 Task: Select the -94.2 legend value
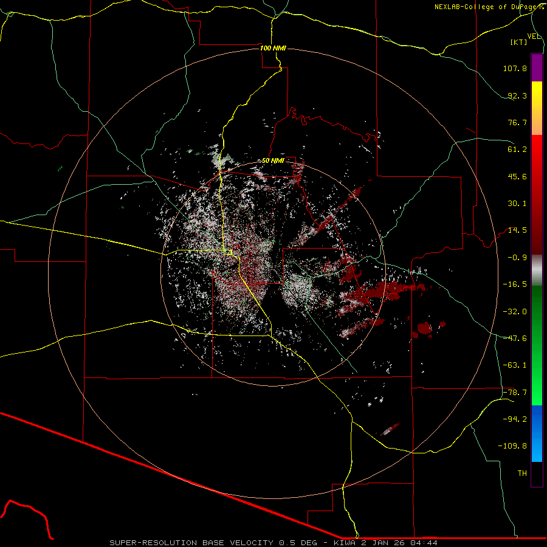point(515,419)
